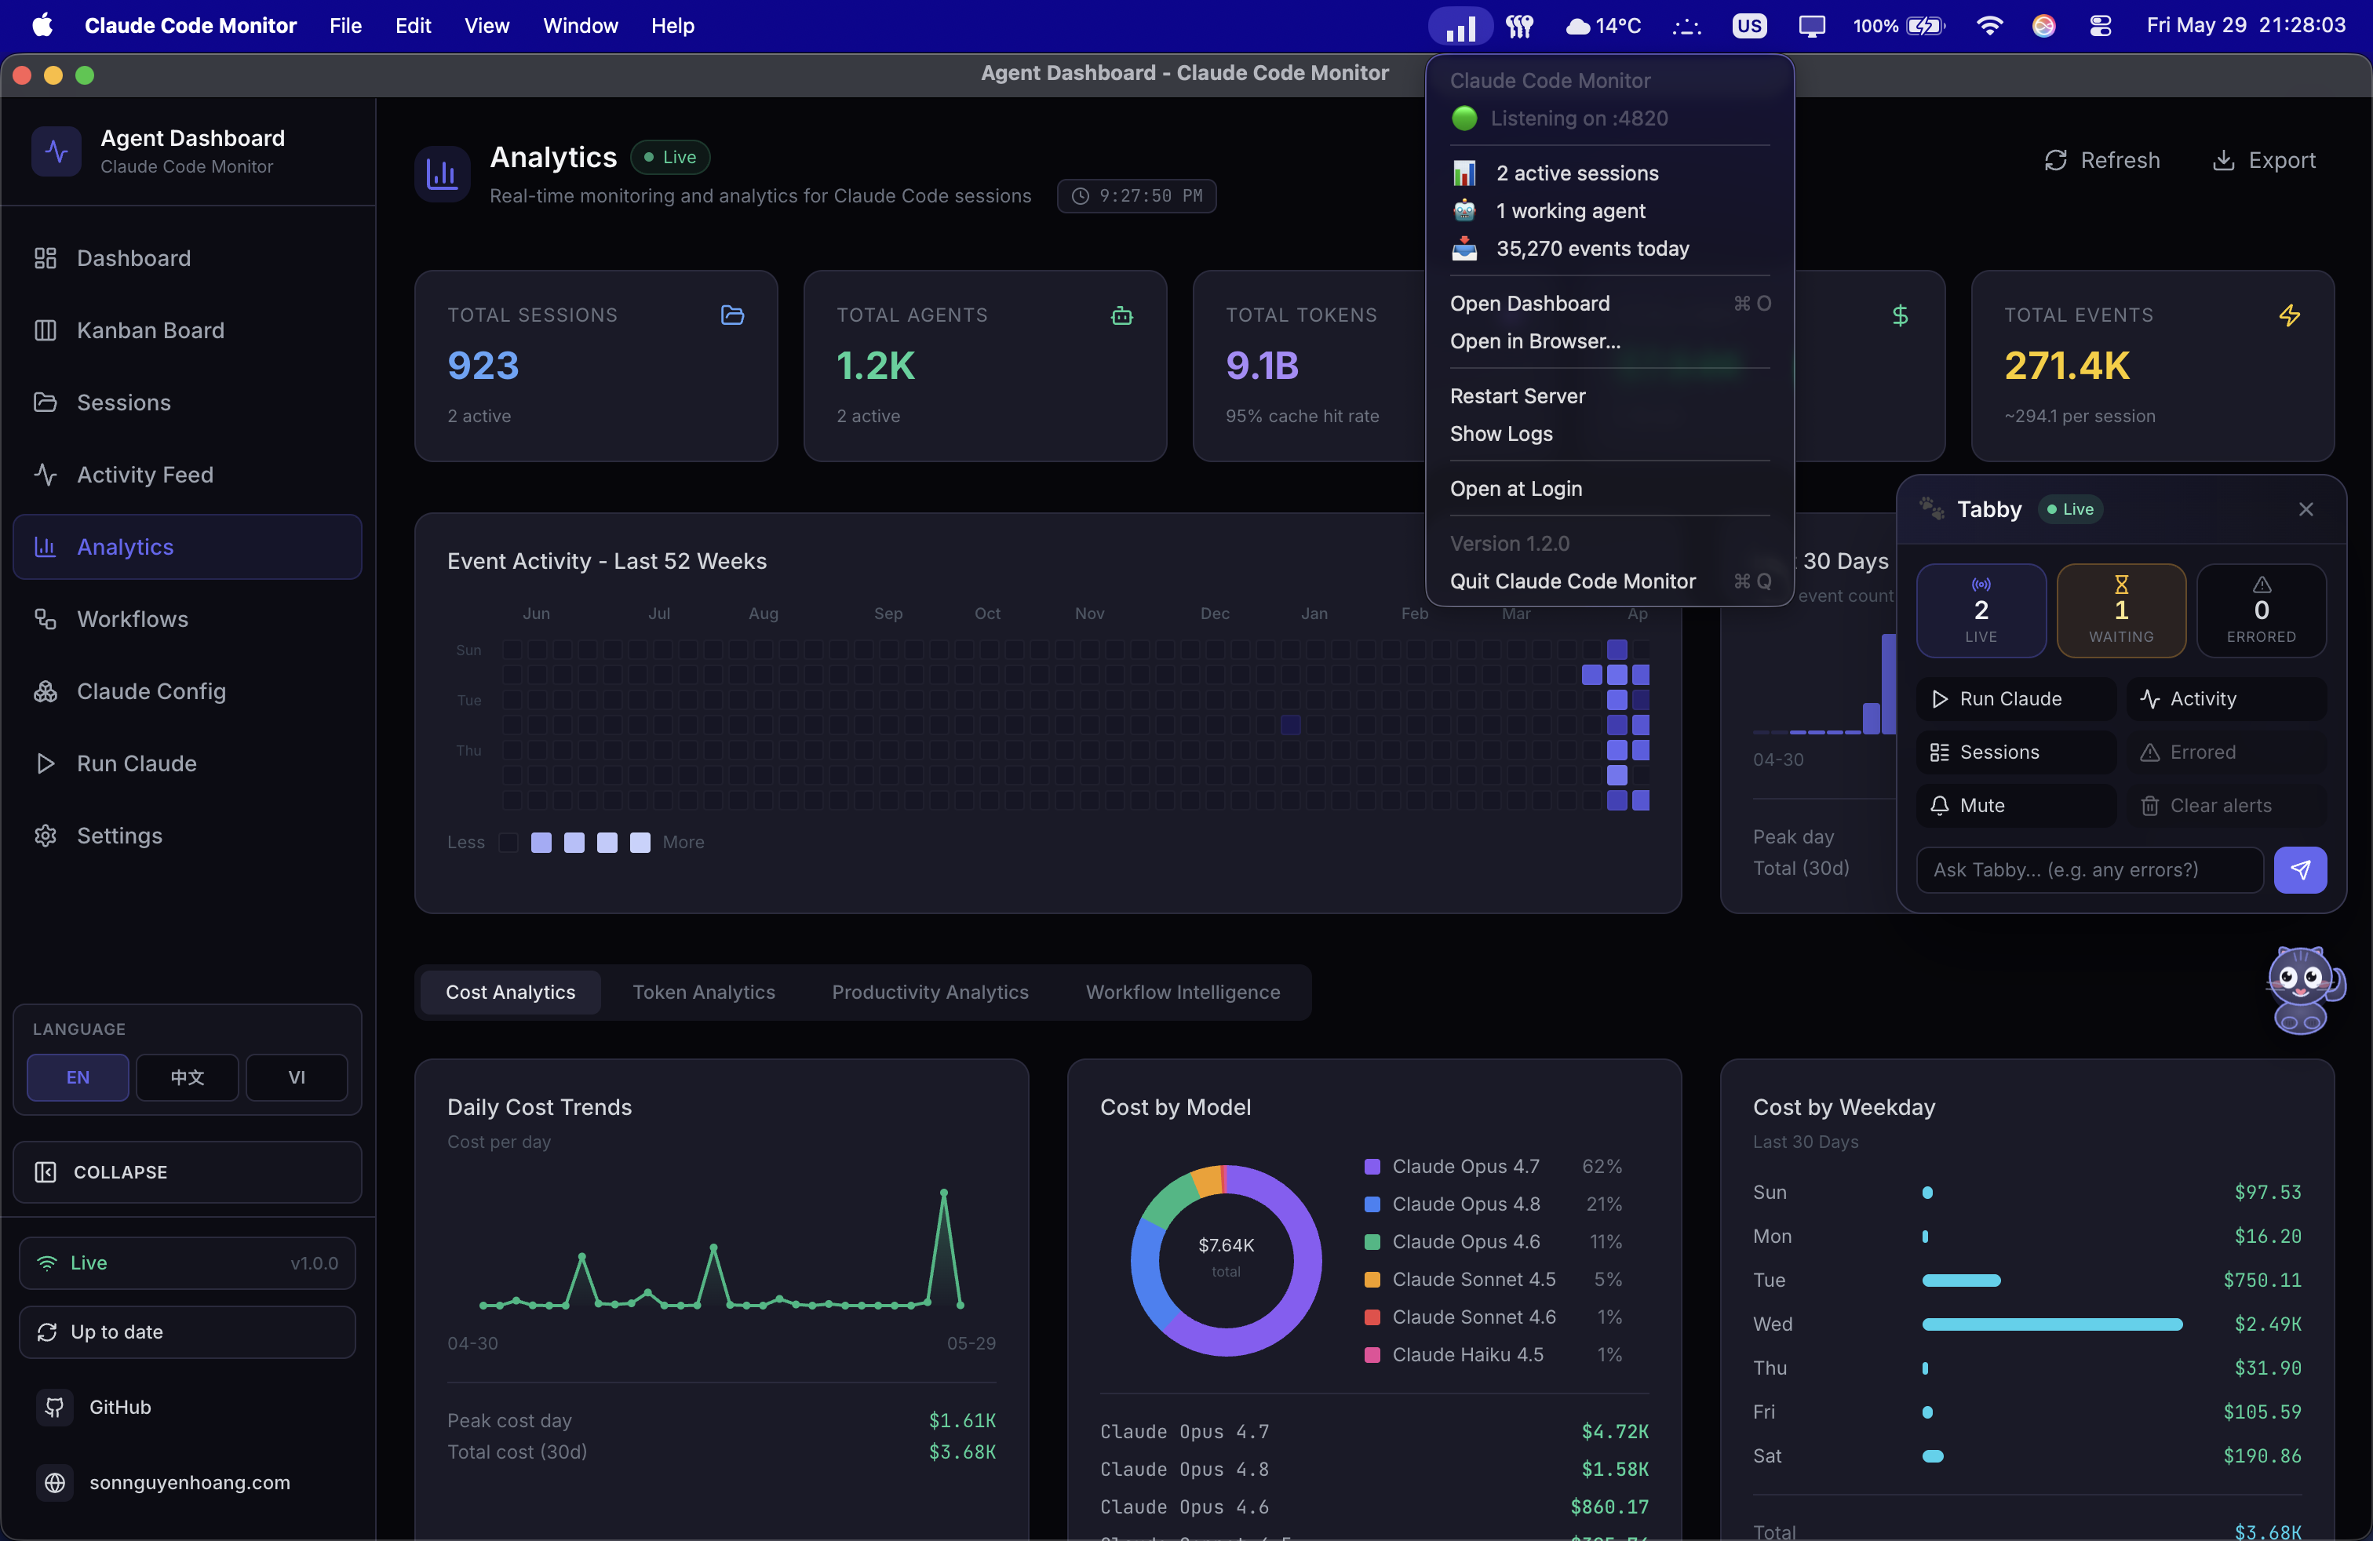This screenshot has width=2373, height=1541.
Task: Click the Tabby ERRORED count tile
Action: [2260, 610]
